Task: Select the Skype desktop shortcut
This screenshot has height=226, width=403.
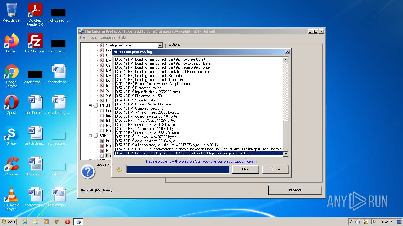Action: click(x=11, y=136)
